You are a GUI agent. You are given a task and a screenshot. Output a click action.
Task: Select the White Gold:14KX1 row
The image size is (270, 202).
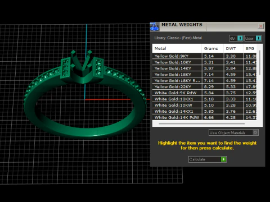pos(204,111)
